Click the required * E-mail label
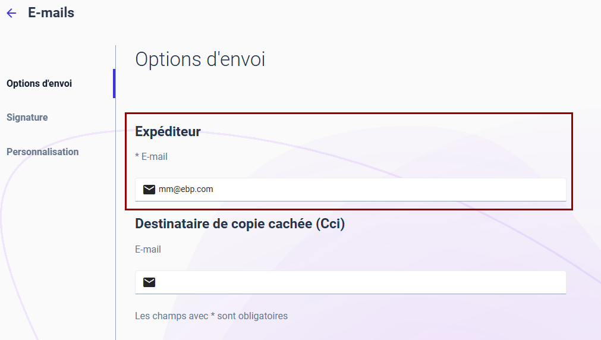The height and width of the screenshot is (340, 601). (151, 157)
